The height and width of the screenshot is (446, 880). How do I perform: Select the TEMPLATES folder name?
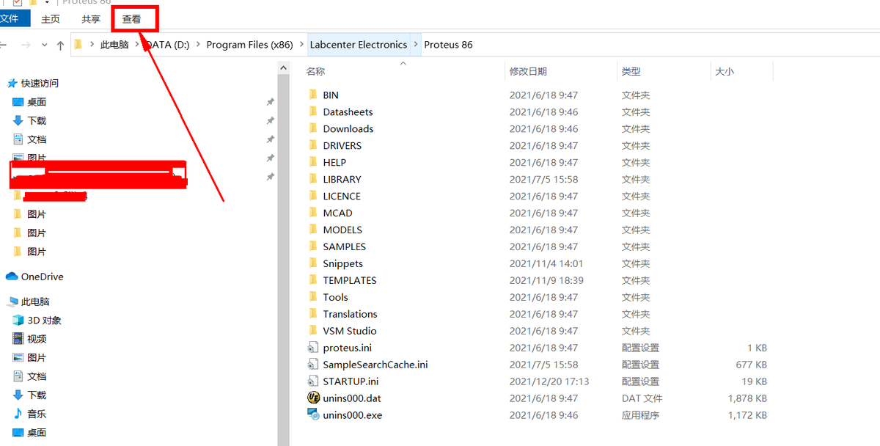350,281
